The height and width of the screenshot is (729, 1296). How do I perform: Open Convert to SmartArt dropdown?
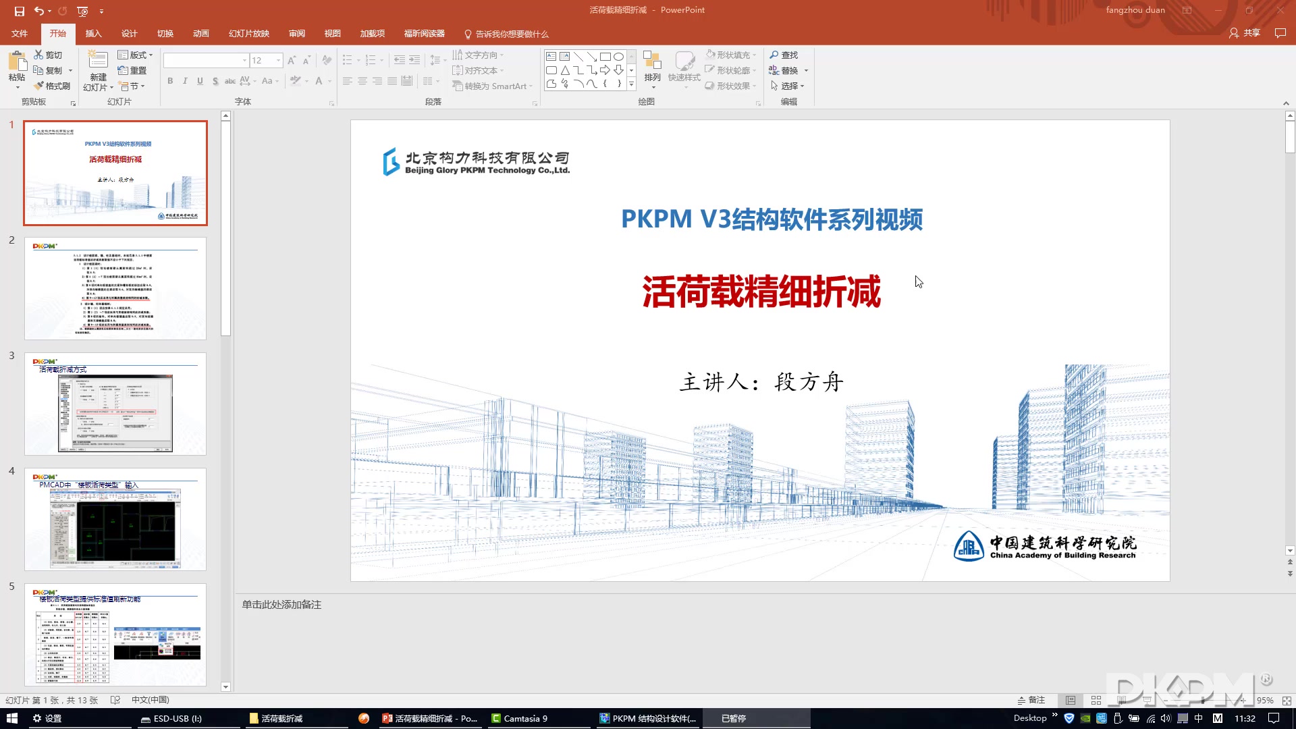pyautogui.click(x=493, y=86)
